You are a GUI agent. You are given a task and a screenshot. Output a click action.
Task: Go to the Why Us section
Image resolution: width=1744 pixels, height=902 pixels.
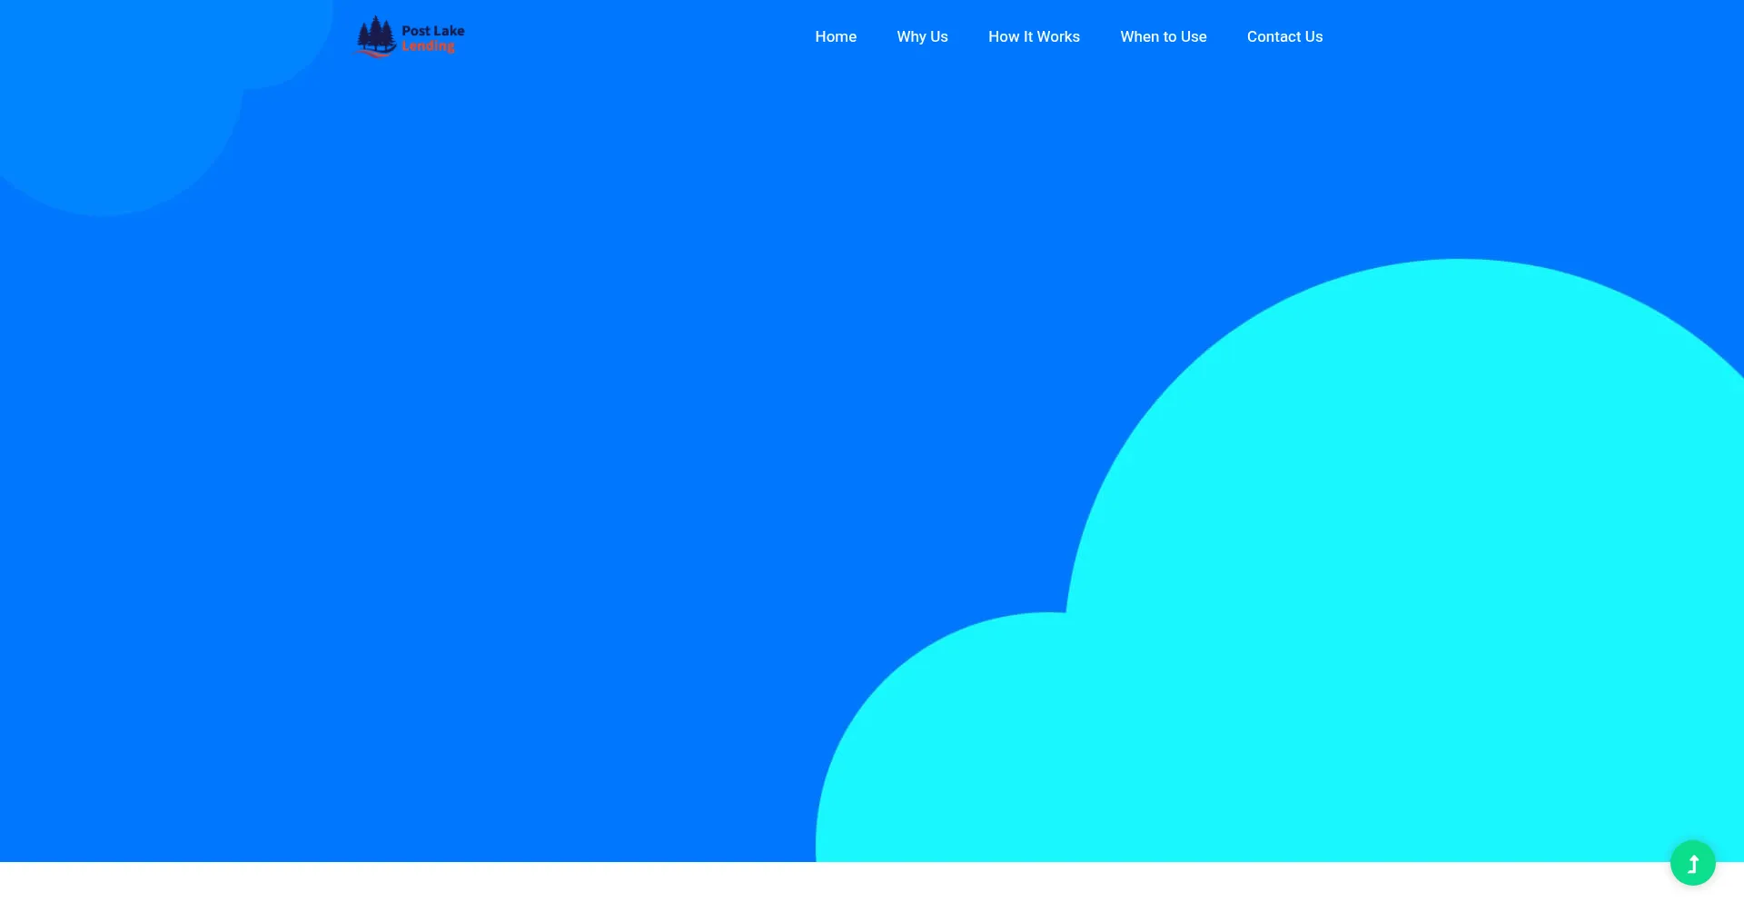click(922, 36)
